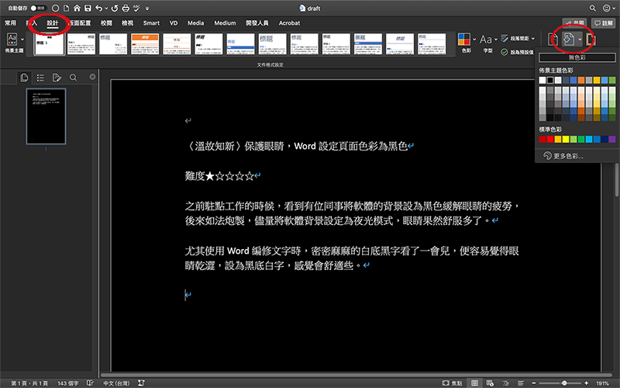Click the Home icon in quick access toolbar

[x=77, y=8]
